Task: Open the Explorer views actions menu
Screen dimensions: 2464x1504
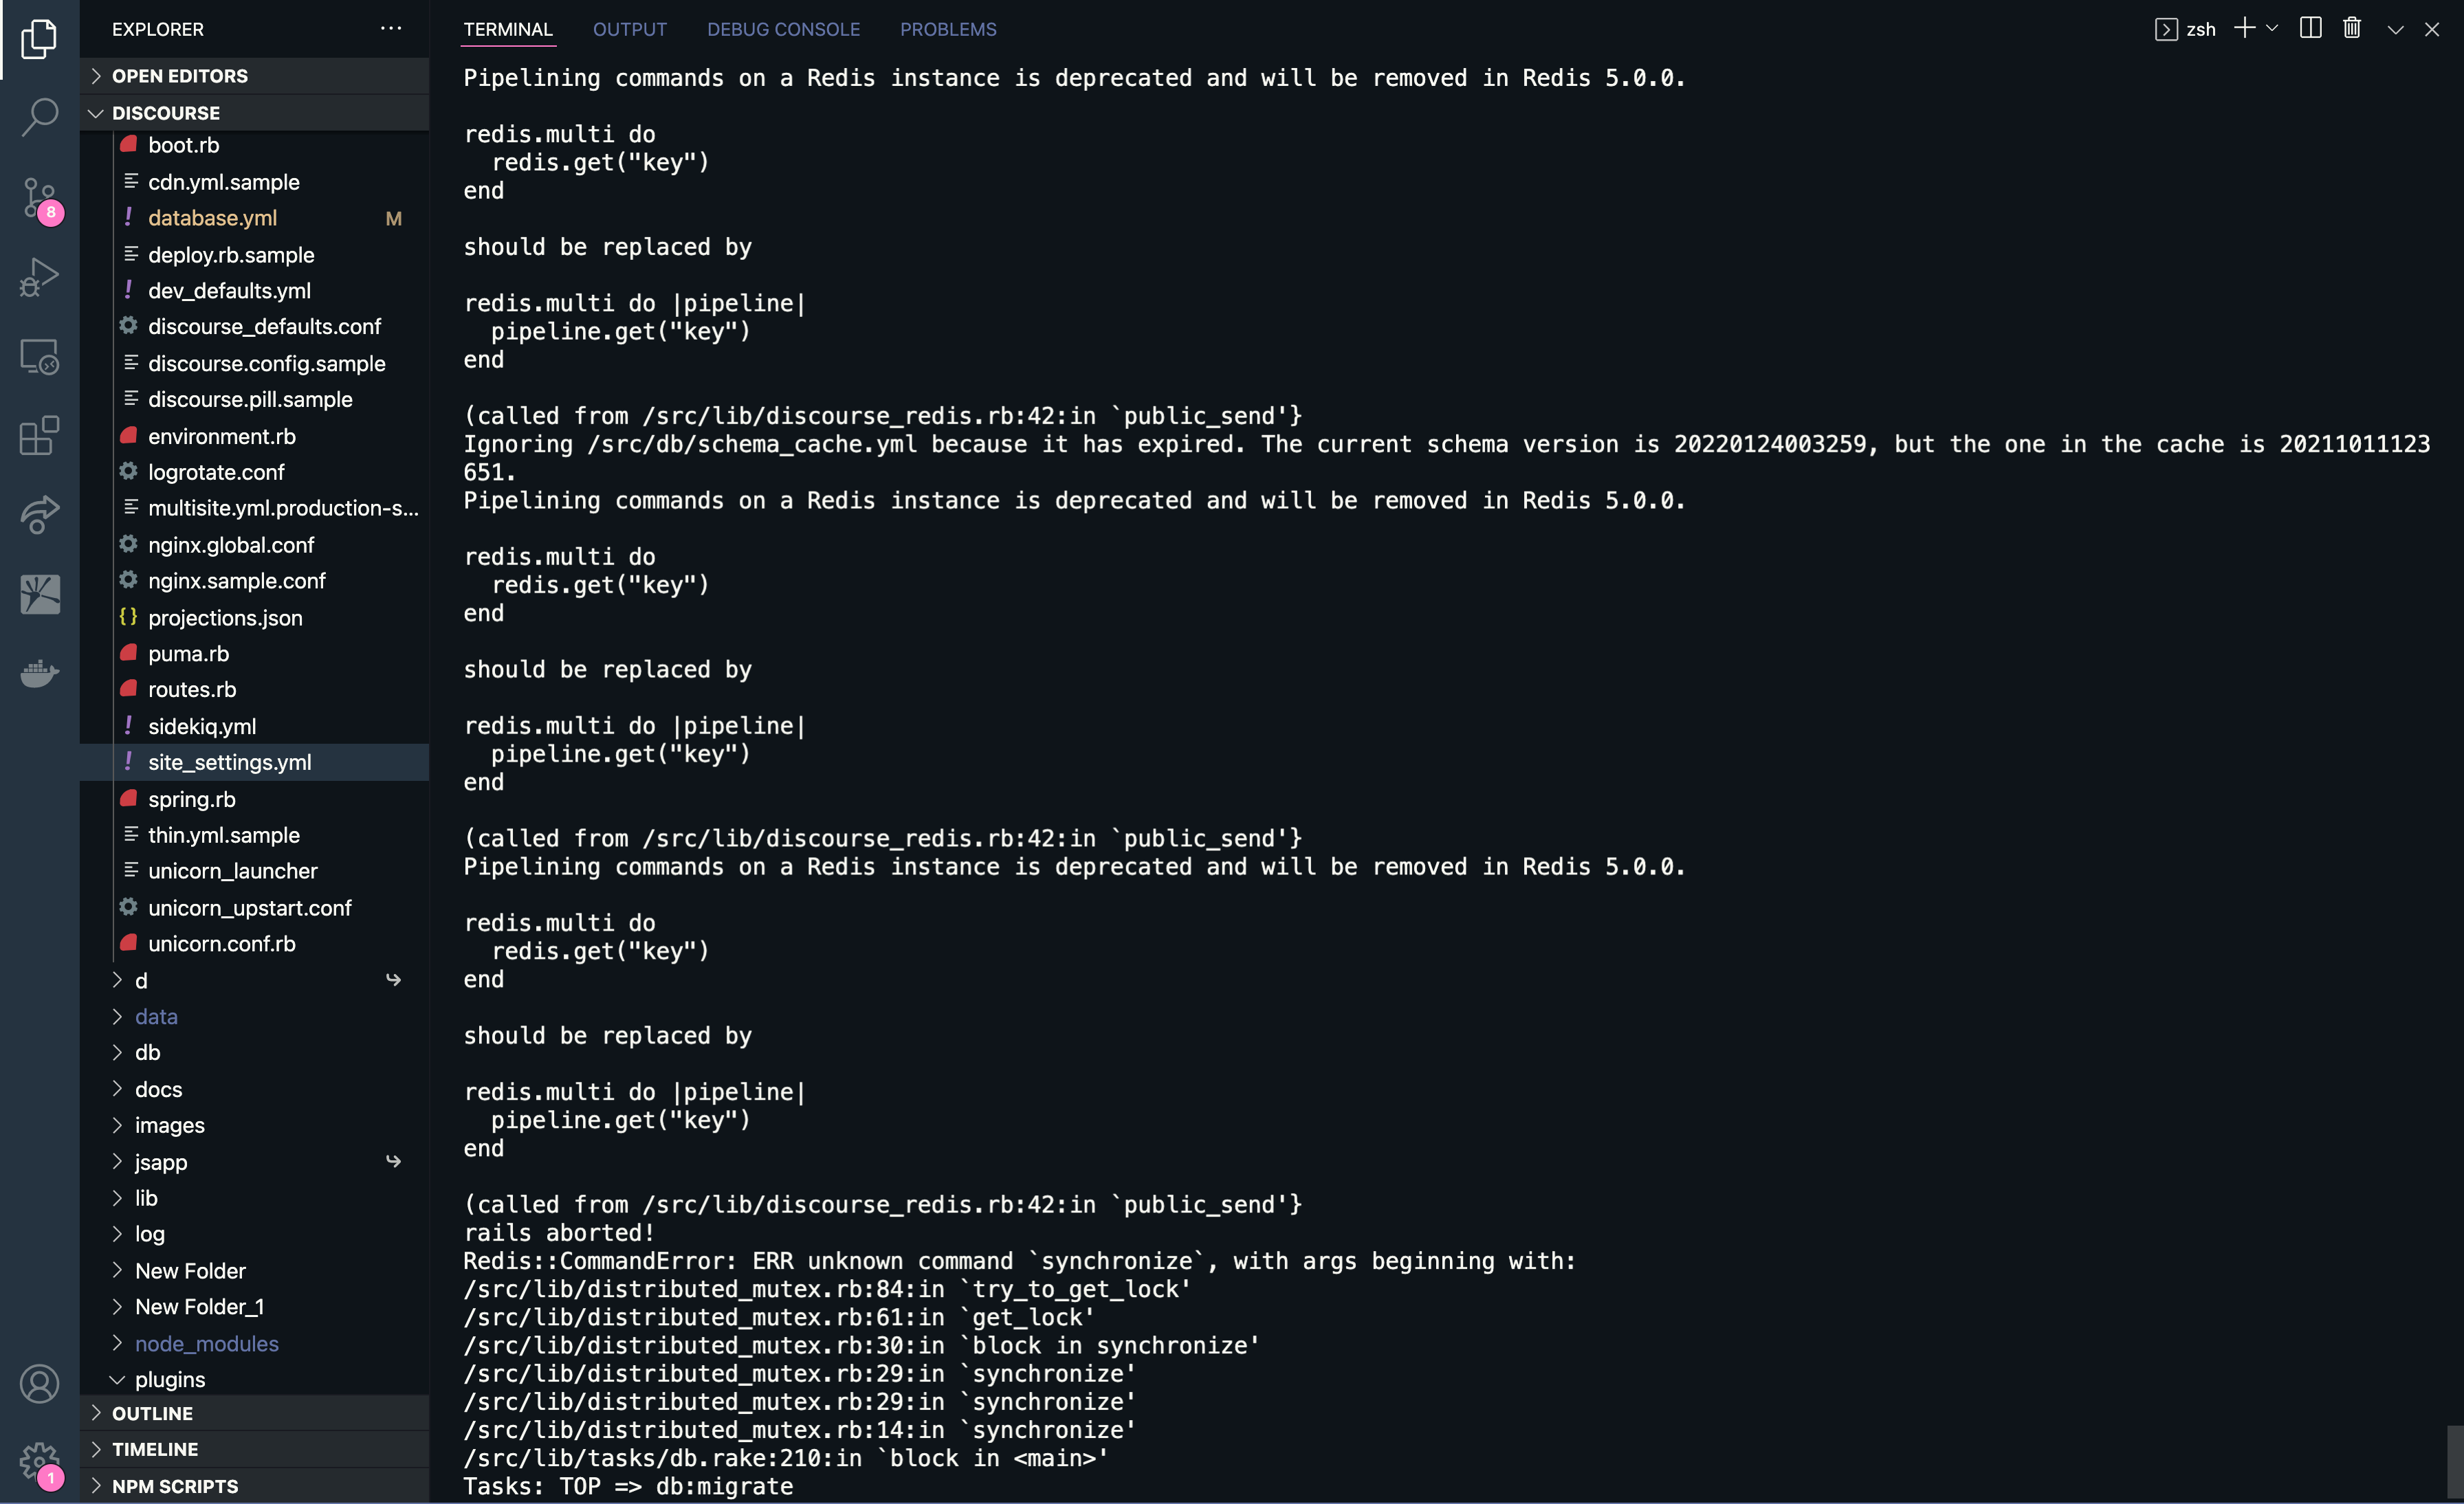Action: coord(391,28)
